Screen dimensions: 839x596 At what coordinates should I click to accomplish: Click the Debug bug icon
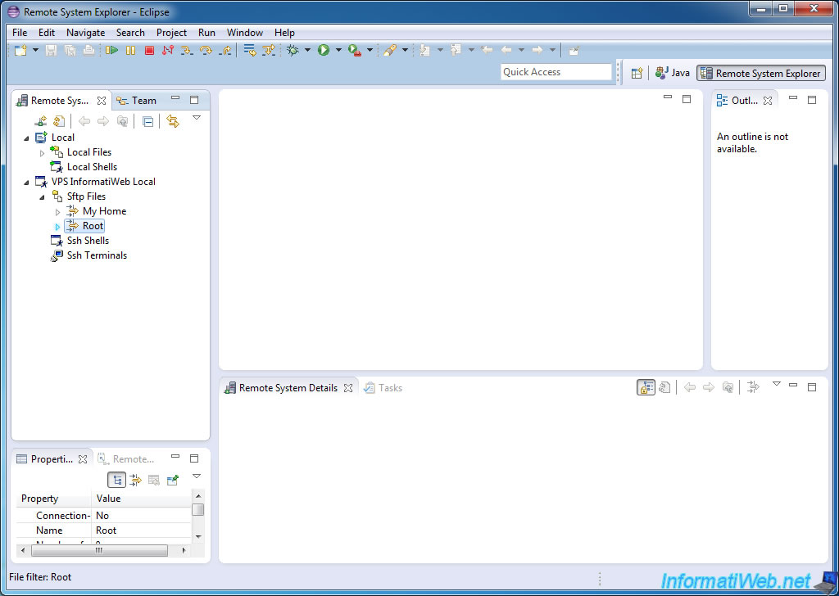pyautogui.click(x=293, y=50)
